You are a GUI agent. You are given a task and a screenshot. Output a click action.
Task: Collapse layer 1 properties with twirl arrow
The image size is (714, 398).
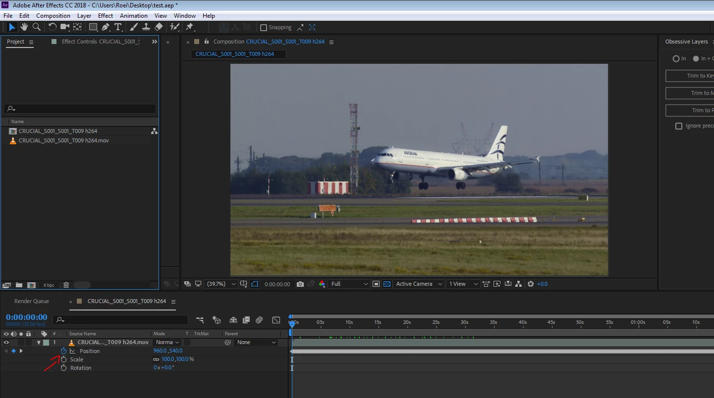tap(39, 342)
